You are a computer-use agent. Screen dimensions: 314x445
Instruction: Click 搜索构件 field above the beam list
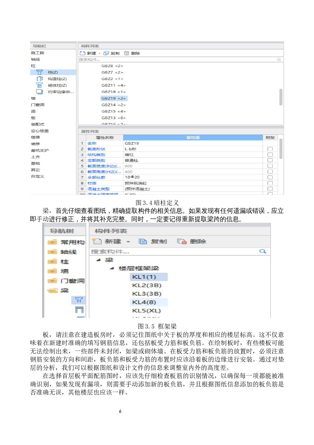(180, 251)
